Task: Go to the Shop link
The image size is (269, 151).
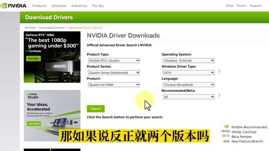Action: tap(229, 5)
